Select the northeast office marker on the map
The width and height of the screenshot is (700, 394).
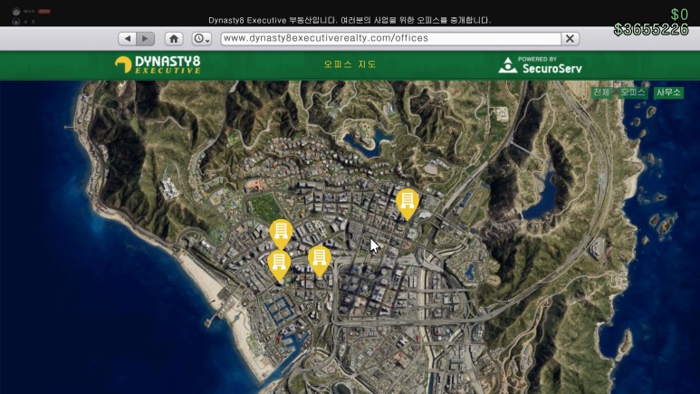[408, 204]
